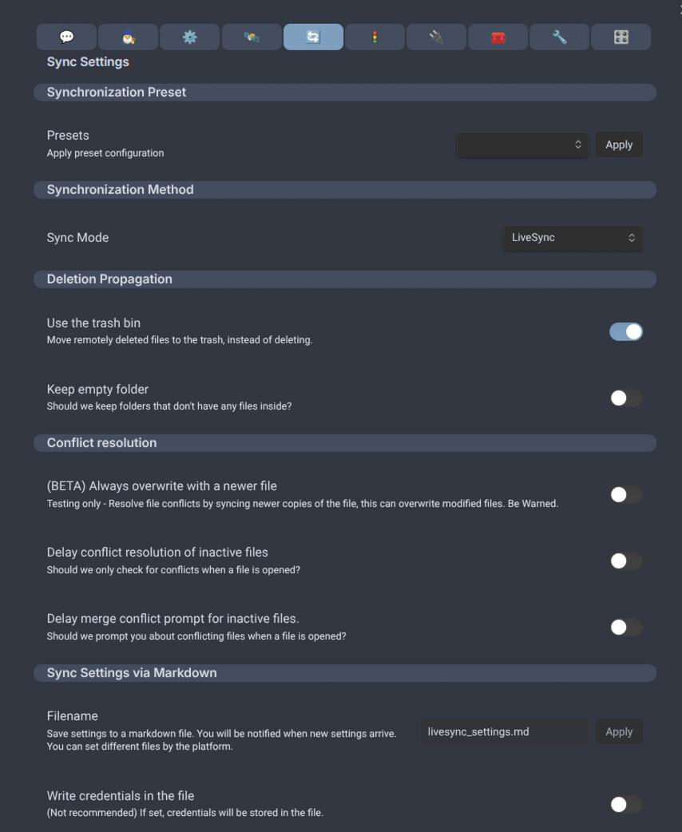Click Apply next to the Presets dropdown

(x=619, y=145)
